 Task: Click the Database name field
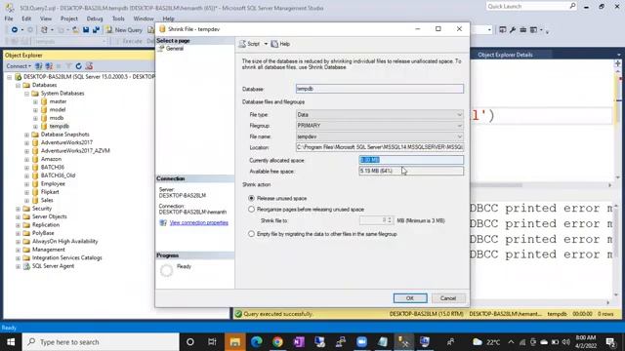[x=380, y=89]
